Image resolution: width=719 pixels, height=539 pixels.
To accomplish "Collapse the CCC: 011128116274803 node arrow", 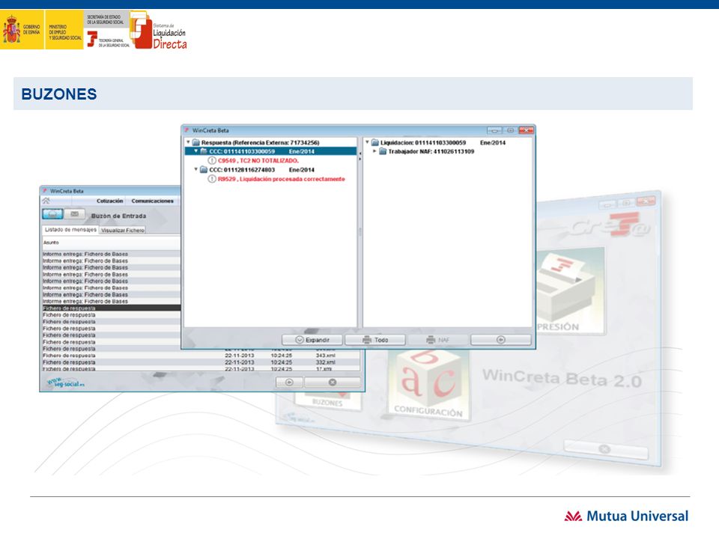I will click(196, 170).
